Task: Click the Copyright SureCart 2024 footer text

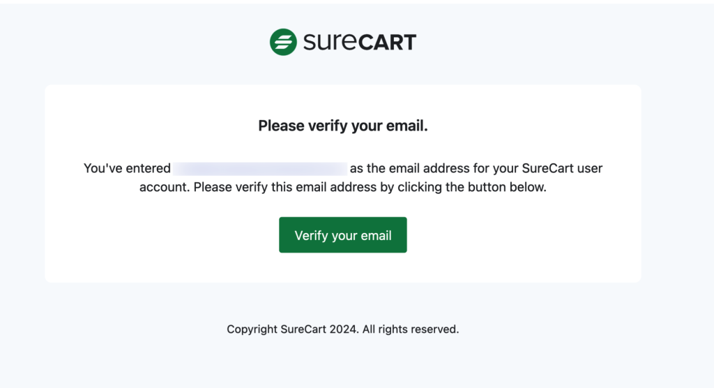Action: (343, 329)
